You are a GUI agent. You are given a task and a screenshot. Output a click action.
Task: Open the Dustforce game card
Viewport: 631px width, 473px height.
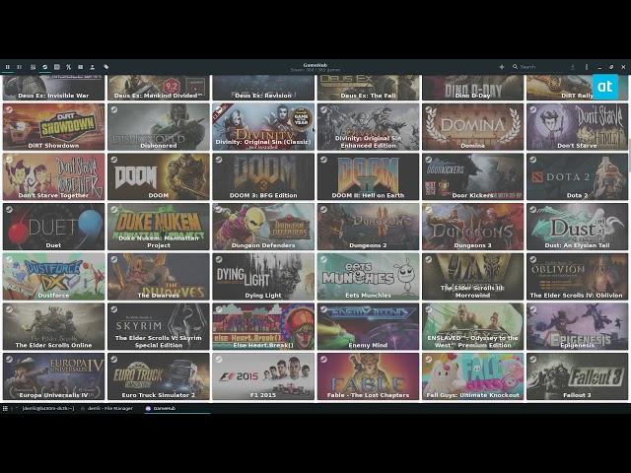click(x=53, y=276)
